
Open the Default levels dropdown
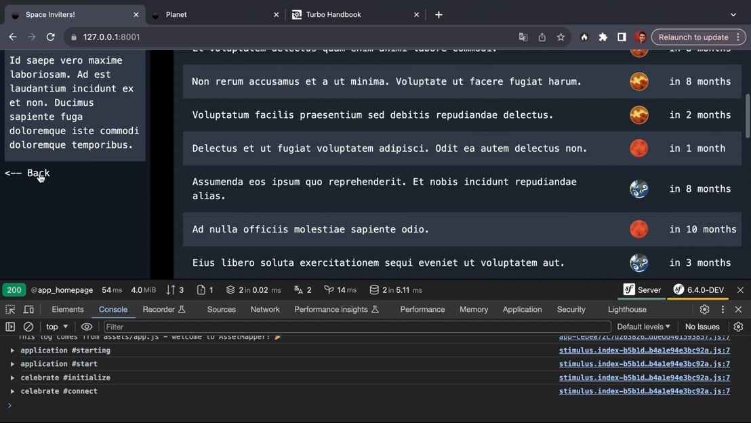coord(643,327)
